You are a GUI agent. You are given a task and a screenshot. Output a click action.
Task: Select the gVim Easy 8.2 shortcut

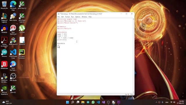pyautogui.click(x=22, y=5)
